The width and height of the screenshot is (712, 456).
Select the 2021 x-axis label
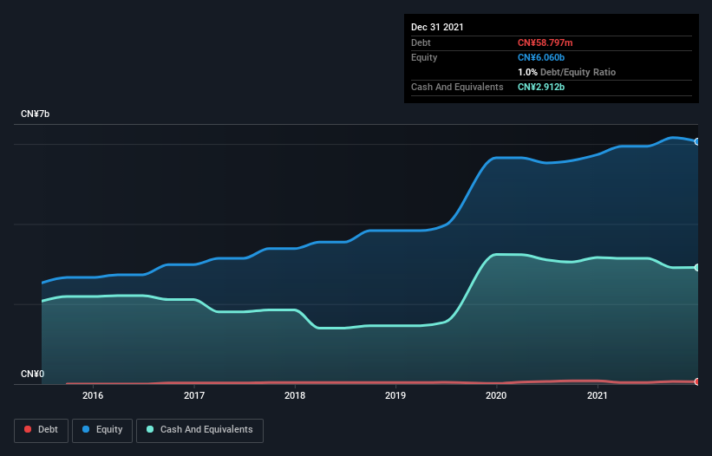pyautogui.click(x=598, y=395)
